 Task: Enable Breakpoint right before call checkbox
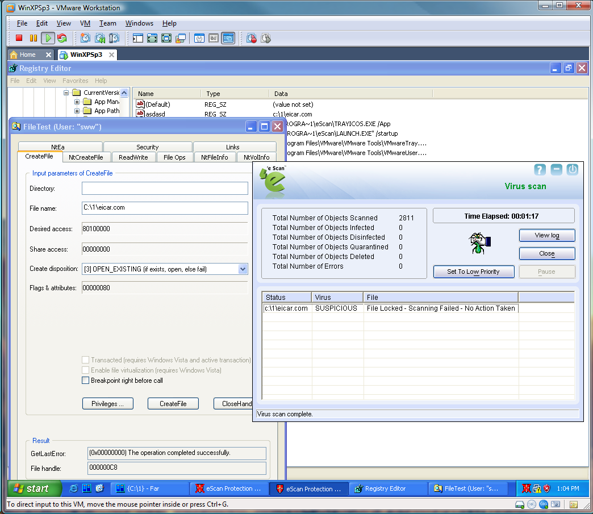point(86,381)
